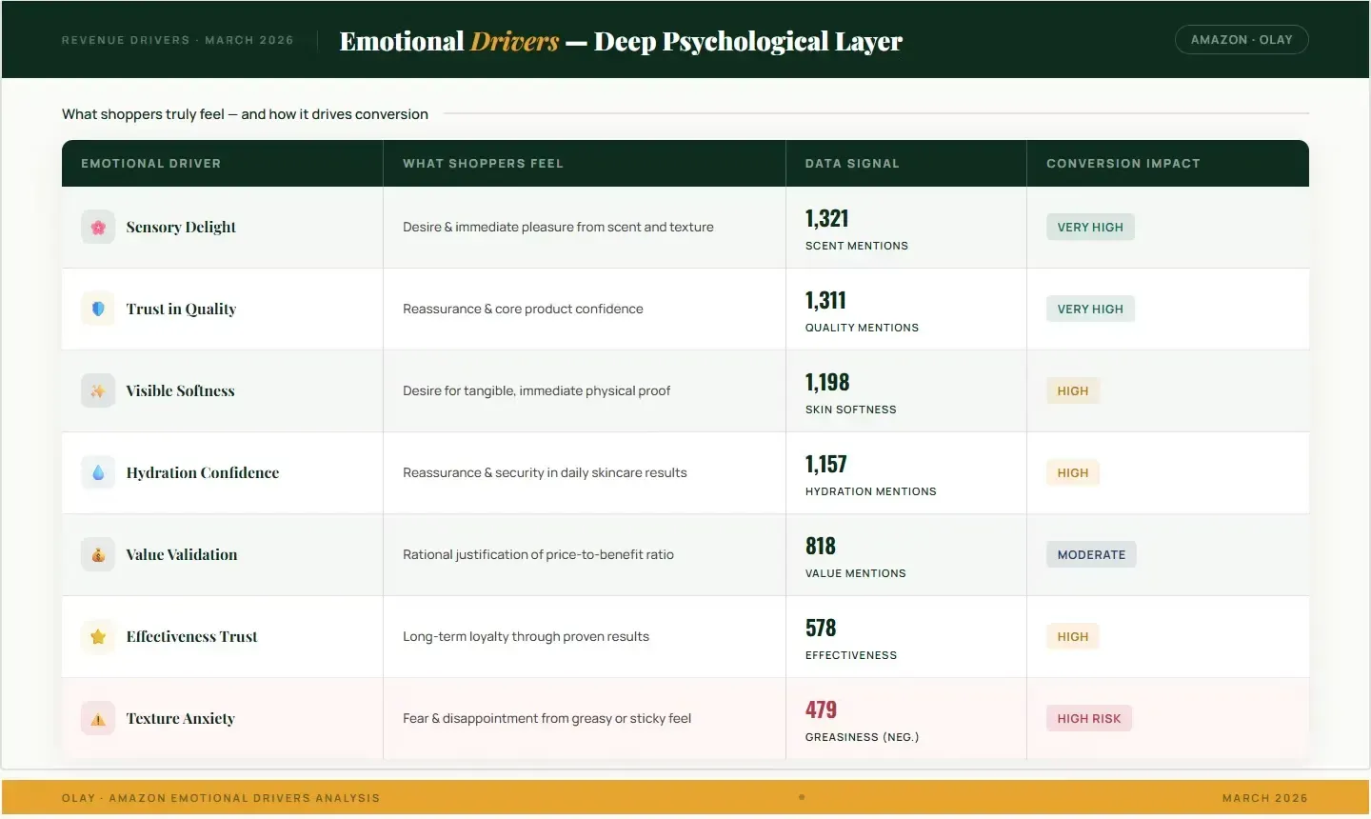Image resolution: width=1371 pixels, height=819 pixels.
Task: Click the VERY HIGH badge in Trust in Quality row
Action: (1090, 310)
